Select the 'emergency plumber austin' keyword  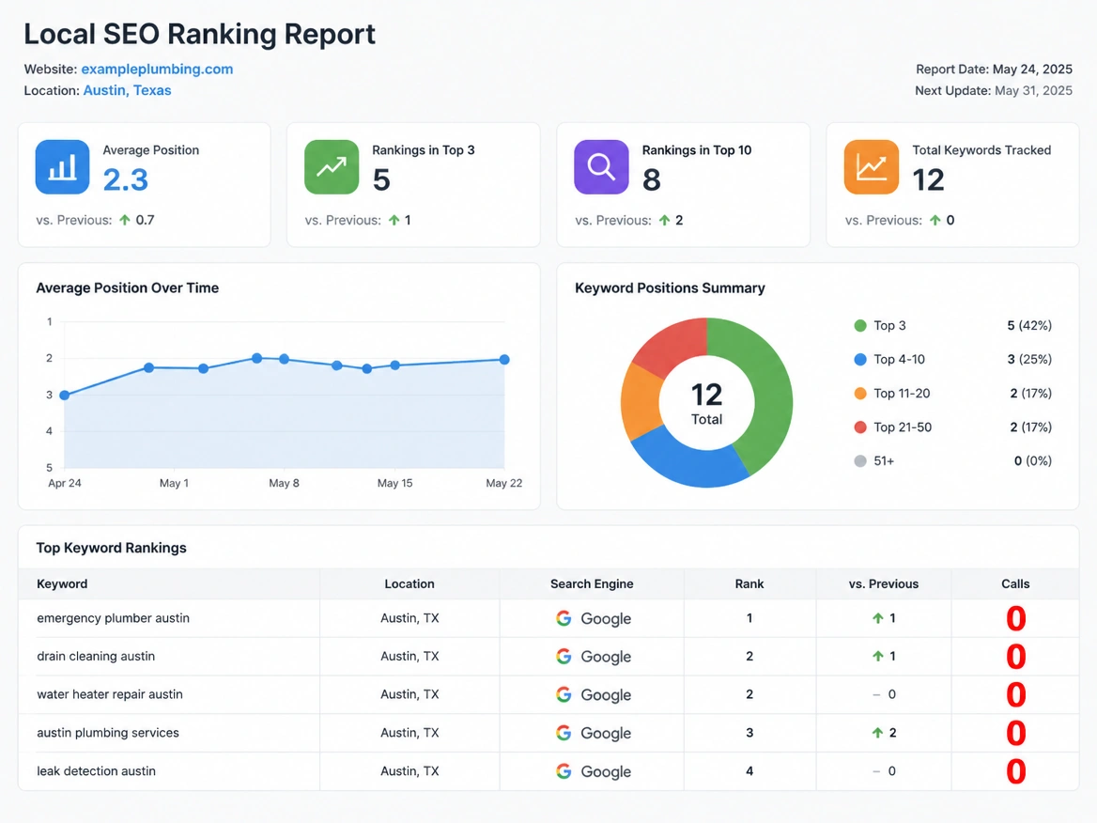pos(114,618)
